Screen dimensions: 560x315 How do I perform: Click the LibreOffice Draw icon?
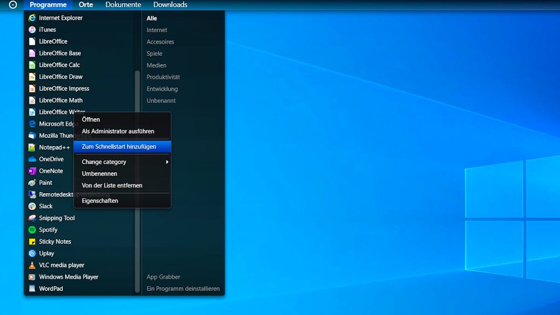[x=32, y=77]
